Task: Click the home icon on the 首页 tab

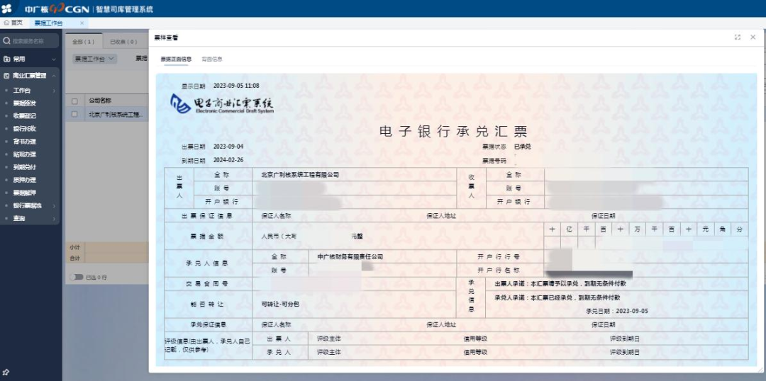Action: click(x=6, y=23)
